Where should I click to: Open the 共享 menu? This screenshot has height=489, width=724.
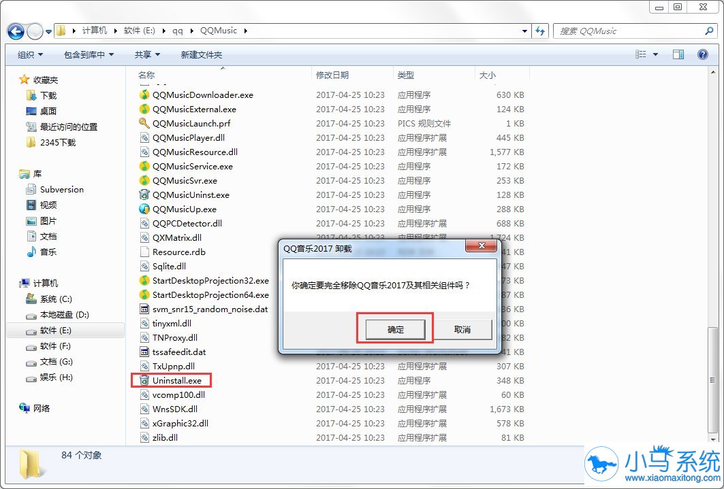[147, 55]
